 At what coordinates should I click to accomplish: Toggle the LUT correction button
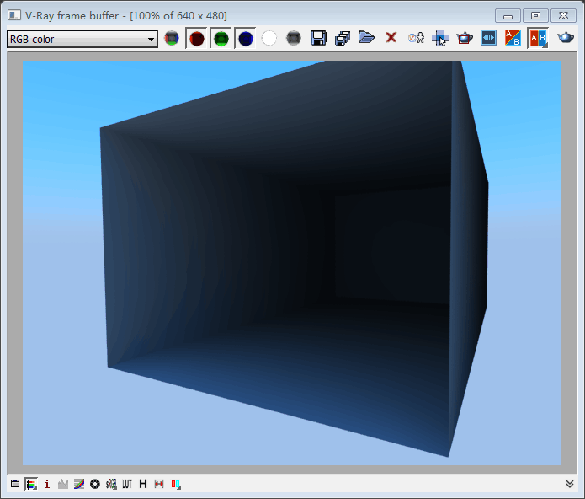coord(127,484)
